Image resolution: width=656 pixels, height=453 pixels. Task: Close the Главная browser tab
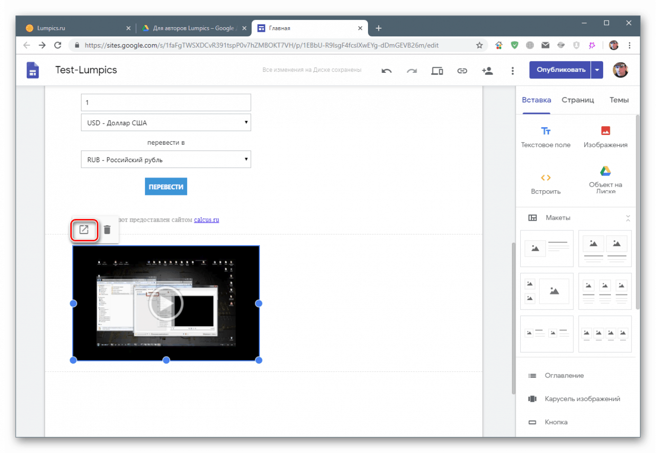coord(361,28)
